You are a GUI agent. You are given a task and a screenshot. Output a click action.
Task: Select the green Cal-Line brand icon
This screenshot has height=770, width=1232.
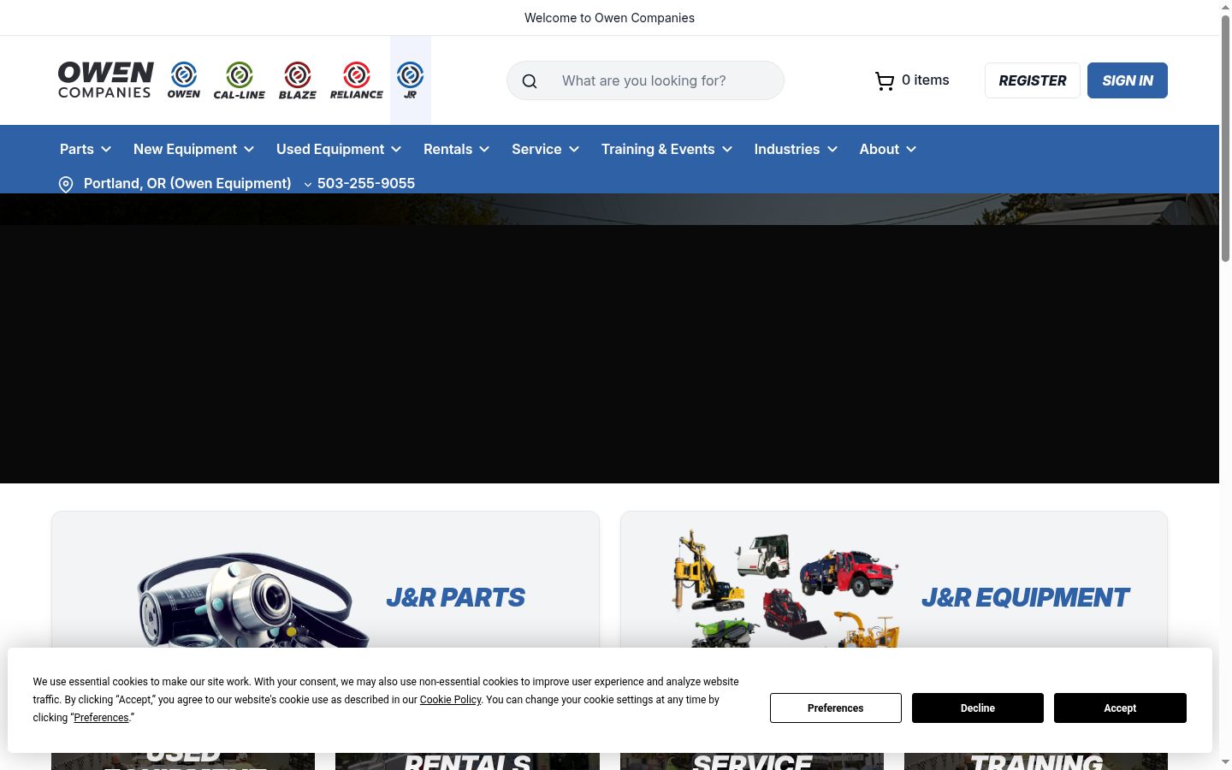(240, 80)
